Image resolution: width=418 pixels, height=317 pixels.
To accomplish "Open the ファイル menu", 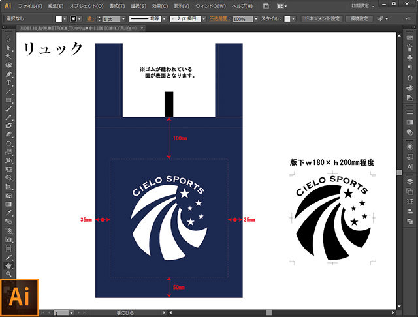I will (30, 6).
